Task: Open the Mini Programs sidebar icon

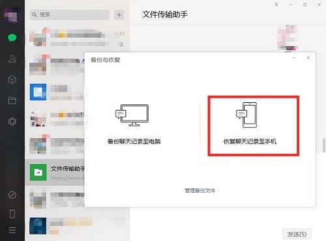Action: [x=12, y=195]
